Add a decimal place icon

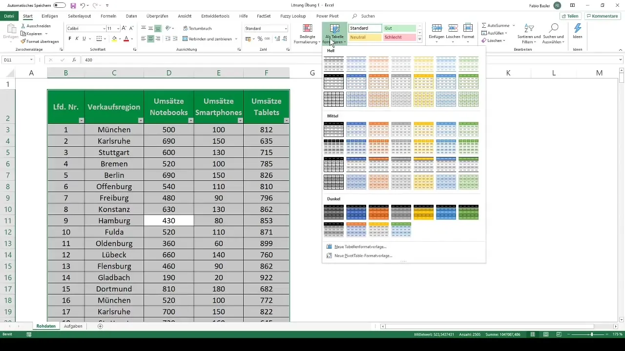coord(276,39)
